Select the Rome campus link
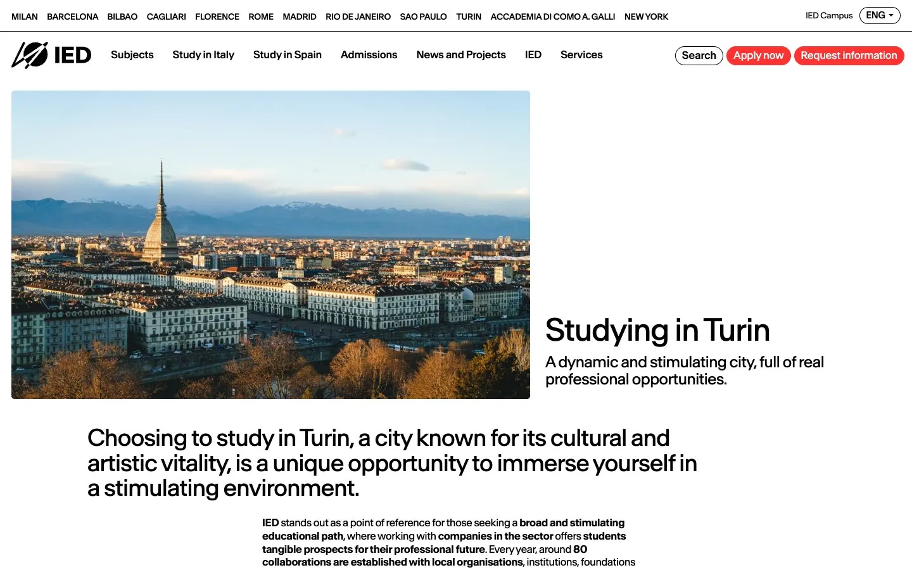912x570 pixels. (x=261, y=16)
